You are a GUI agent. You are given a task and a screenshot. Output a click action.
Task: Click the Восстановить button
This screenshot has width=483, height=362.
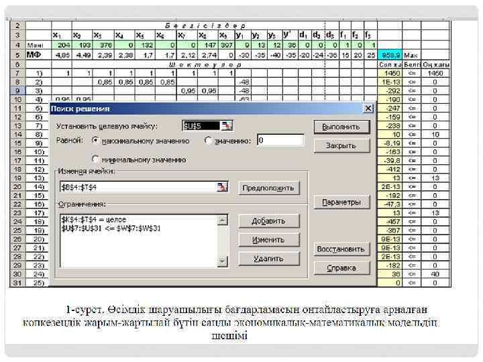(x=341, y=249)
